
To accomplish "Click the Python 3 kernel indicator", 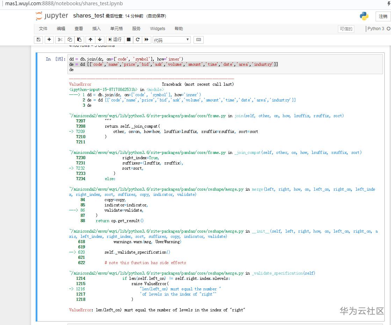I will (376, 29).
